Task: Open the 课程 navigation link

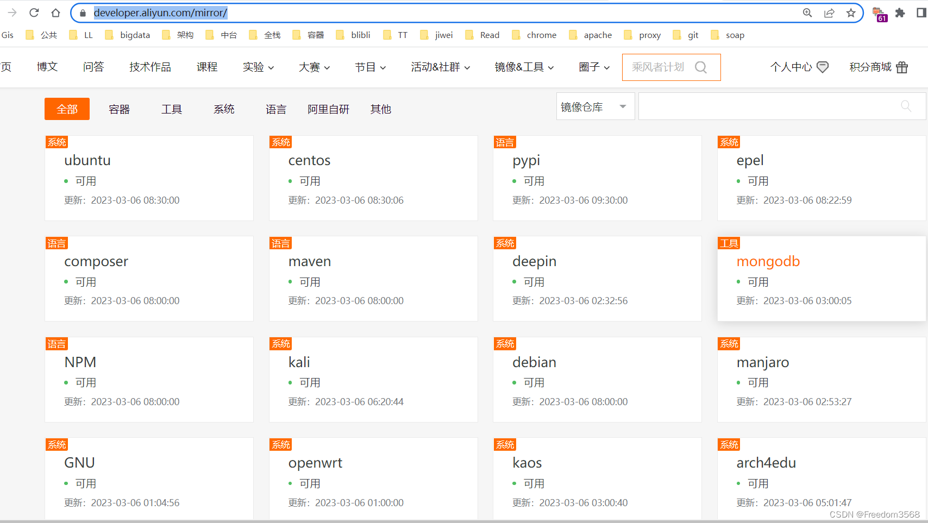Action: [x=207, y=67]
